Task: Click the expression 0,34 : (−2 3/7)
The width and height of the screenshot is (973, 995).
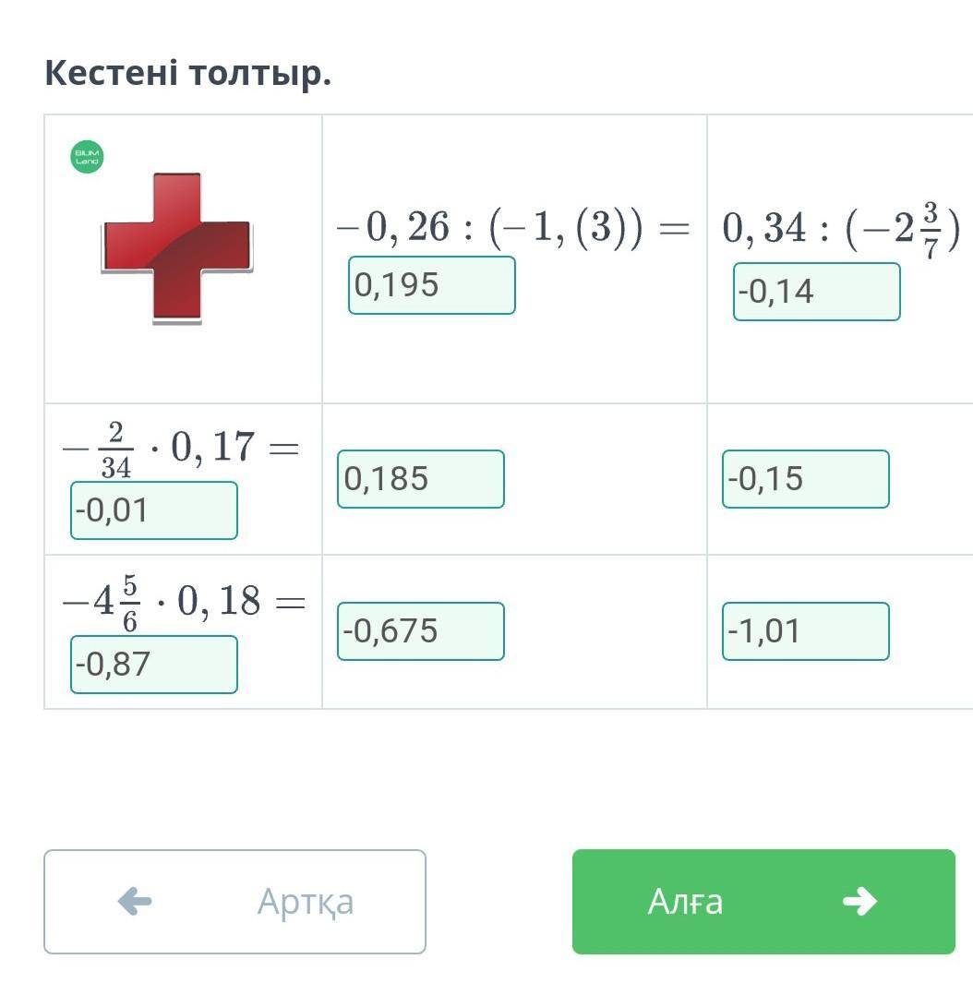Action: pos(841,229)
